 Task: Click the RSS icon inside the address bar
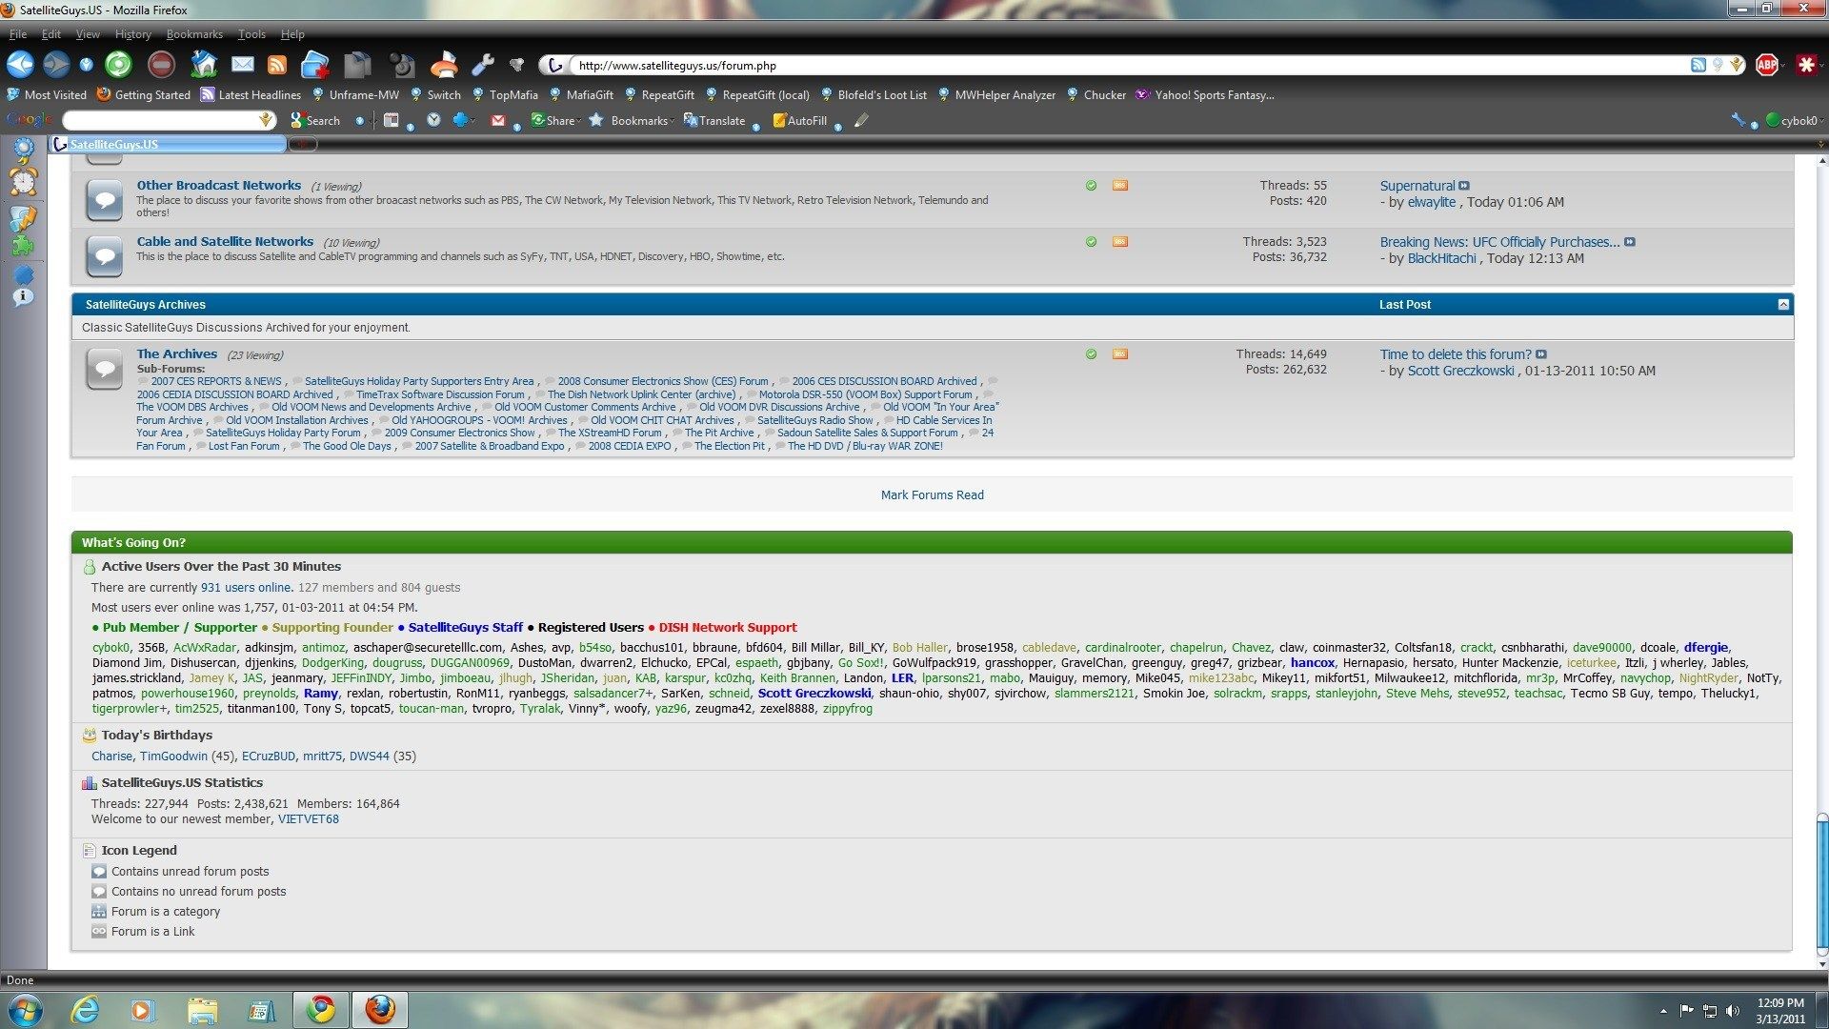pos(1698,65)
